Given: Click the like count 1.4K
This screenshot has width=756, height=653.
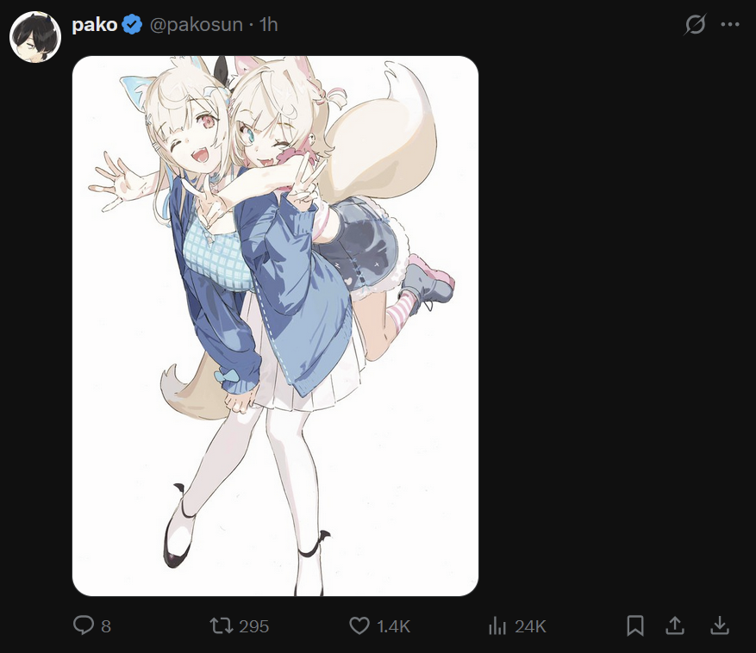Looking at the screenshot, I should point(393,626).
